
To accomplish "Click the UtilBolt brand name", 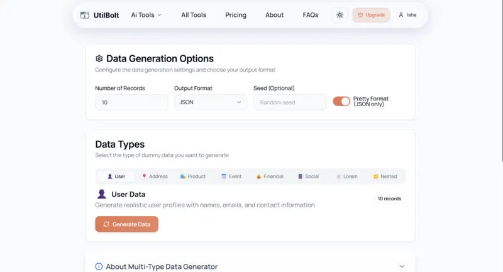I will pos(106,15).
